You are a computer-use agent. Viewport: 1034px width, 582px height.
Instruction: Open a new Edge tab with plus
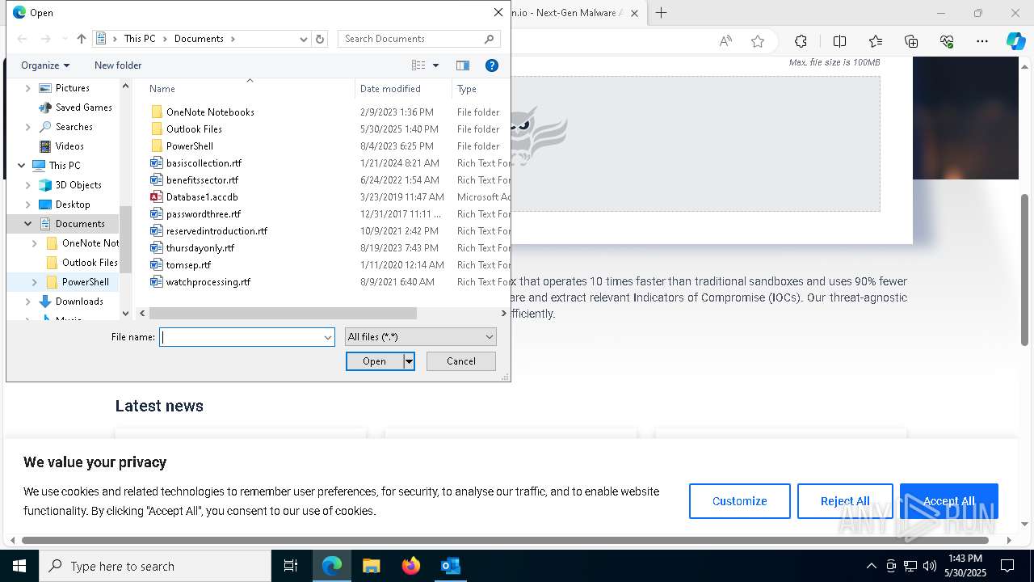tap(661, 13)
